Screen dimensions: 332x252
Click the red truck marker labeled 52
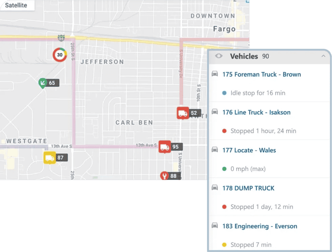tap(183, 113)
